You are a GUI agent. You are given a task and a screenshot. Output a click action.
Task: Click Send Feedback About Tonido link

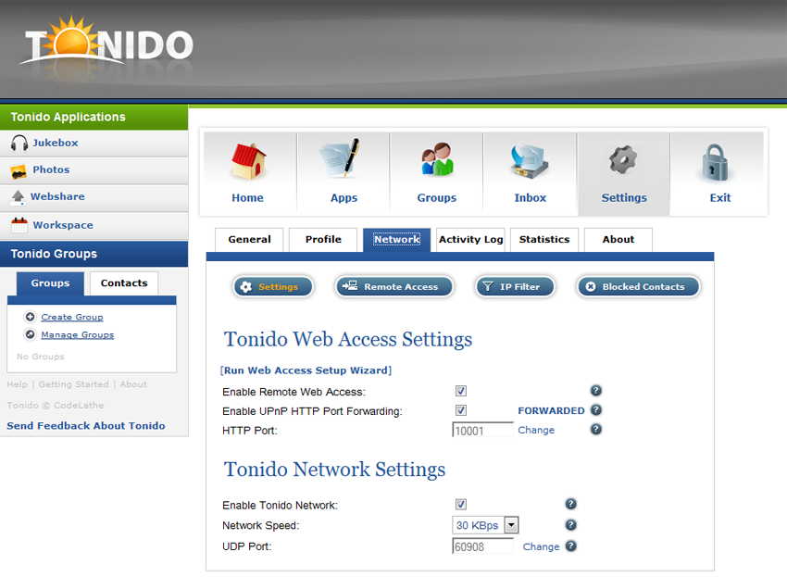click(86, 425)
